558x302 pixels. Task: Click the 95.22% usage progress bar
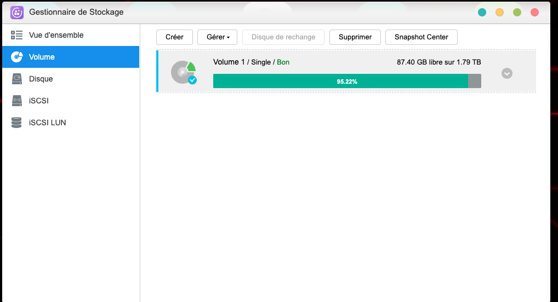click(347, 81)
